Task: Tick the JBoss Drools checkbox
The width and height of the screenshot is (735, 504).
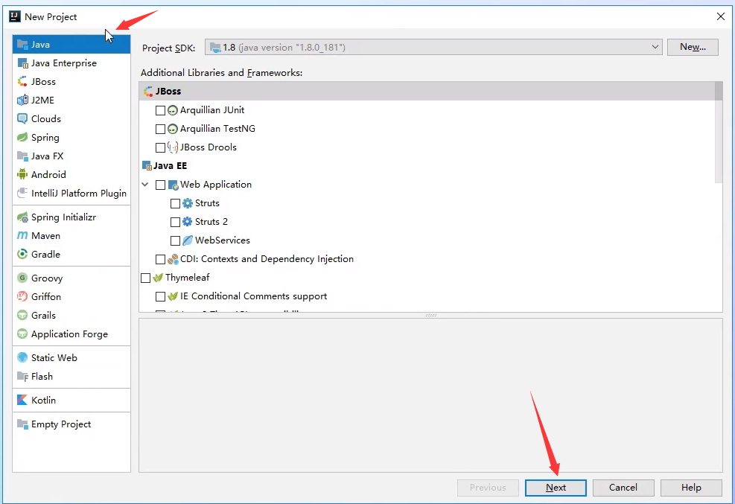Action: coord(160,147)
